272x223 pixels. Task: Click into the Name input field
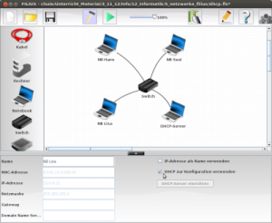pos(78,162)
